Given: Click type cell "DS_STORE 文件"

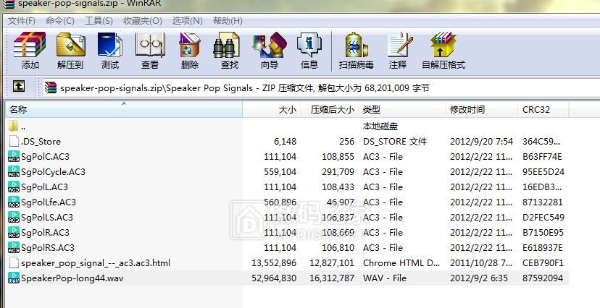Looking at the screenshot, I should click(394, 141).
